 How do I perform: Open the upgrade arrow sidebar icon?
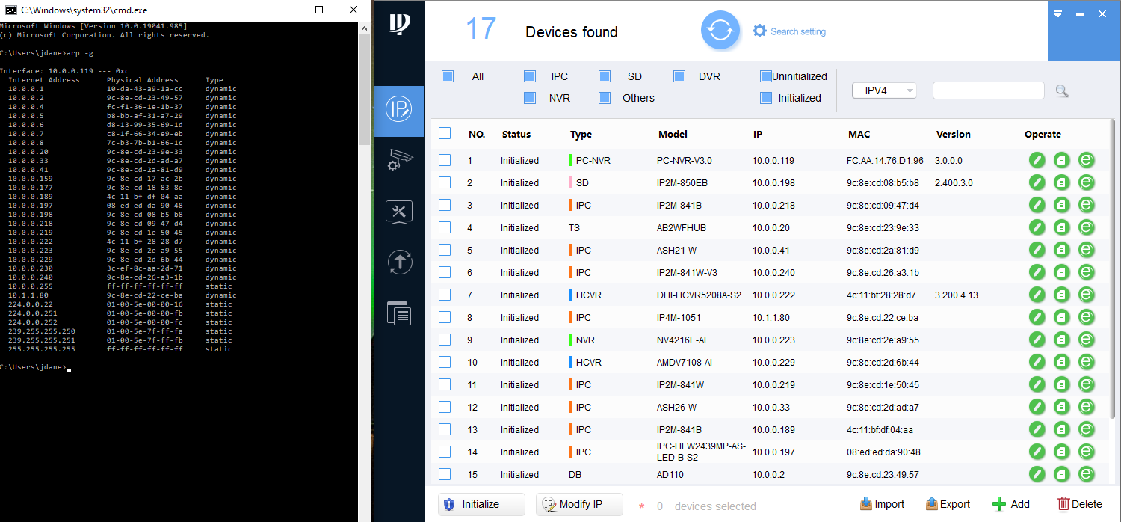398,262
